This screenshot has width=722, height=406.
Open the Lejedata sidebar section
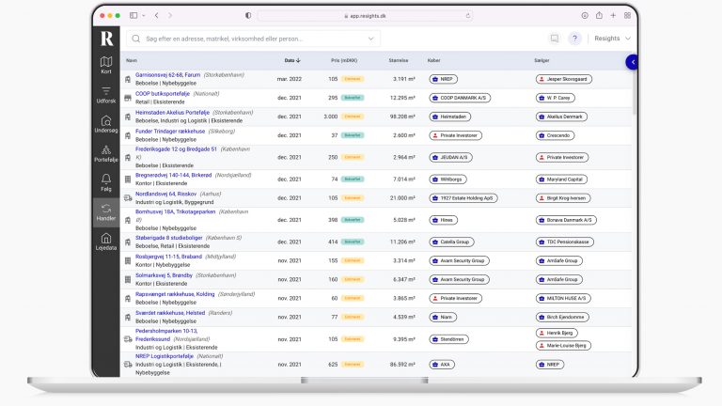pyautogui.click(x=106, y=242)
